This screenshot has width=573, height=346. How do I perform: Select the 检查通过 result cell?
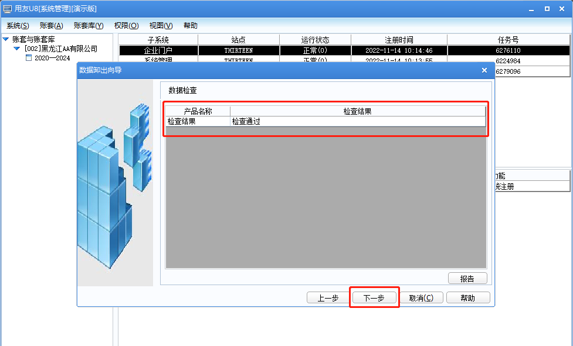coord(358,121)
